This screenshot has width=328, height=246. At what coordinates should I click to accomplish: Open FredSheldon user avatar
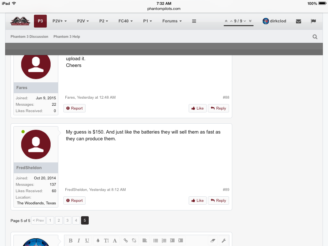(36, 144)
